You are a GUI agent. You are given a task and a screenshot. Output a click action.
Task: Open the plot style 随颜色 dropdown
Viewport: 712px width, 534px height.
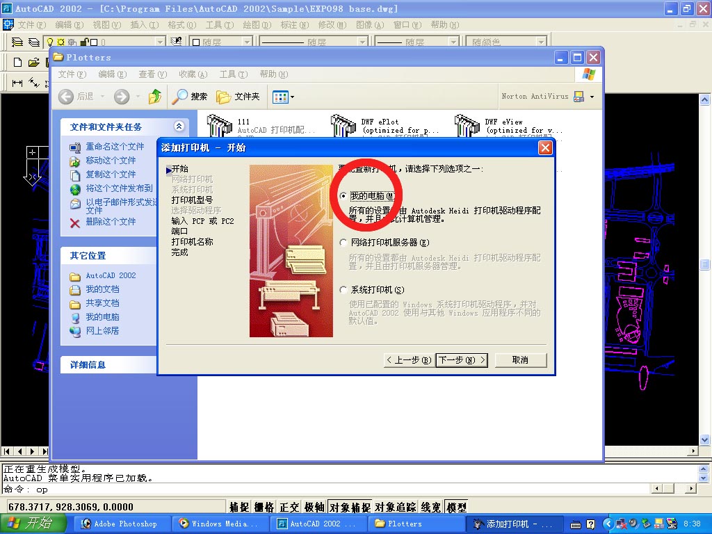541,42
